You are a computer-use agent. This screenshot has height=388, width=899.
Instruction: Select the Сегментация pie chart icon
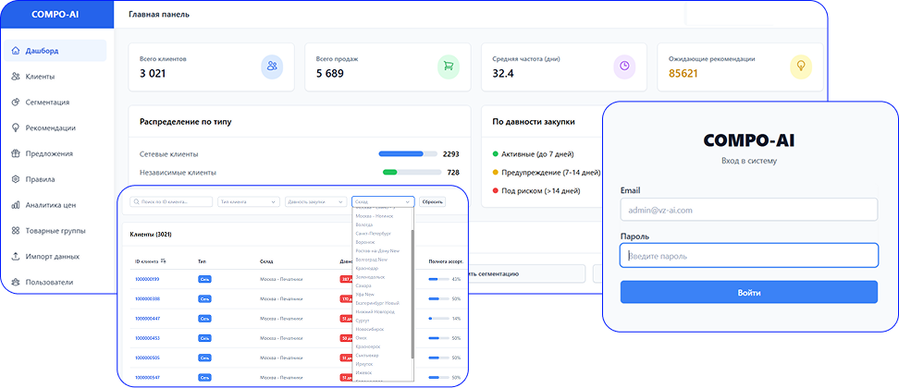[17, 103]
